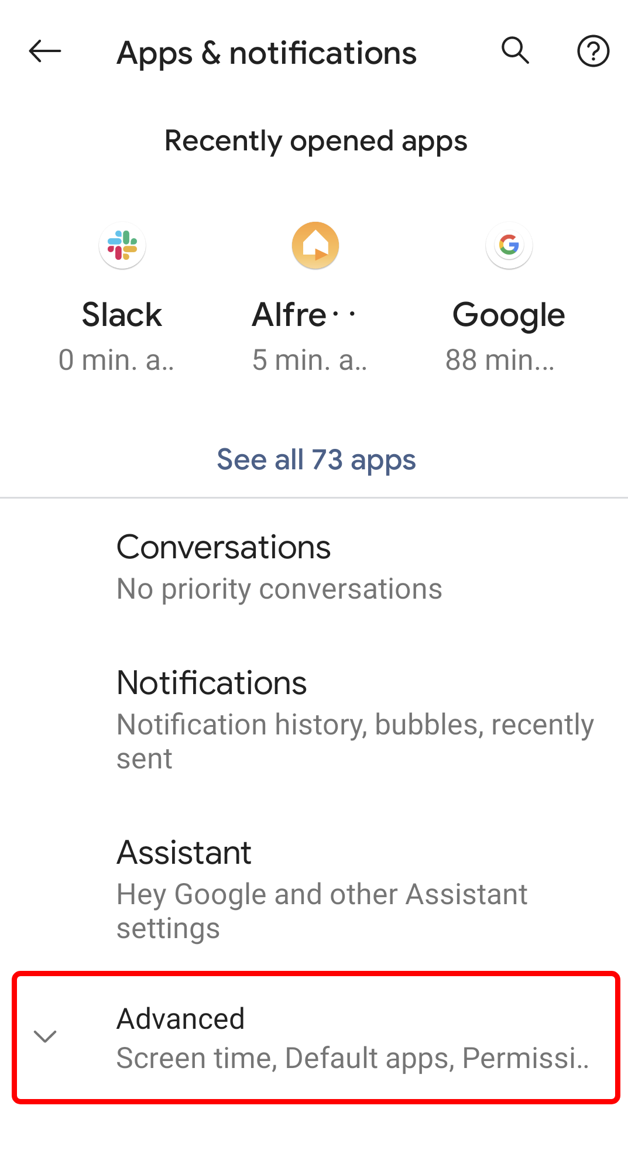Expand the Advanced settings section
The width and height of the screenshot is (628, 1164).
(316, 1038)
